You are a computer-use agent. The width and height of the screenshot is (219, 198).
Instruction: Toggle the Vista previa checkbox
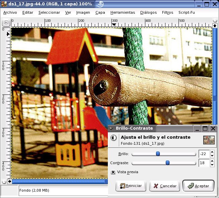113,172
